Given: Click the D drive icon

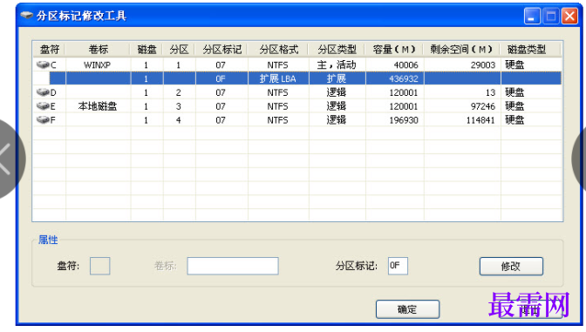Looking at the screenshot, I should [43, 92].
